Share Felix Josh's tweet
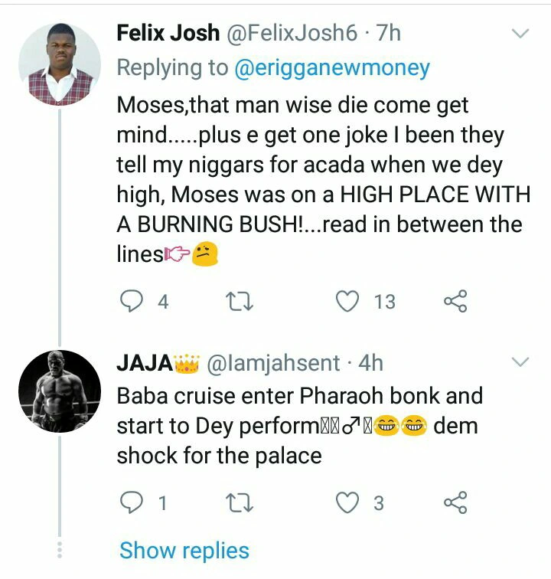The image size is (551, 579). (455, 302)
